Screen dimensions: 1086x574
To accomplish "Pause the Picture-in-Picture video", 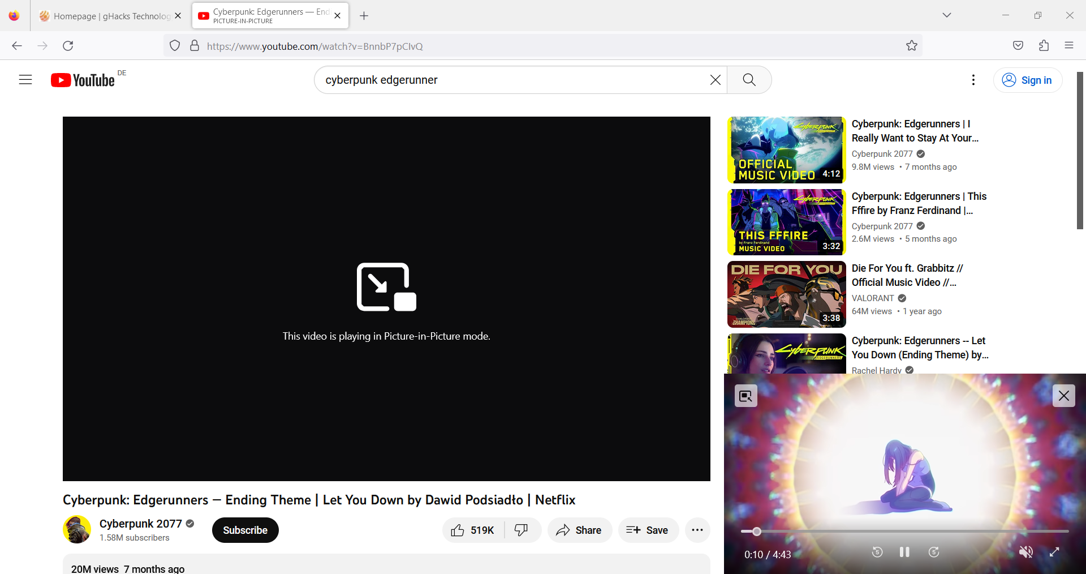I will coord(904,552).
